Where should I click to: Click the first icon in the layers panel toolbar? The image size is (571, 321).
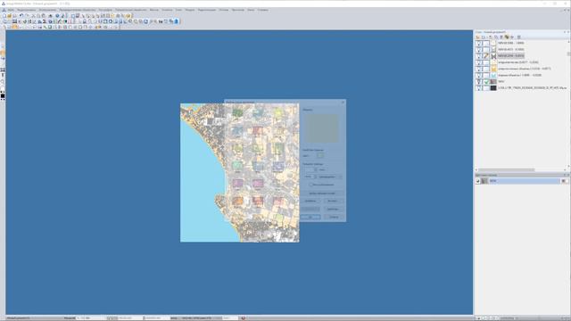click(477, 37)
